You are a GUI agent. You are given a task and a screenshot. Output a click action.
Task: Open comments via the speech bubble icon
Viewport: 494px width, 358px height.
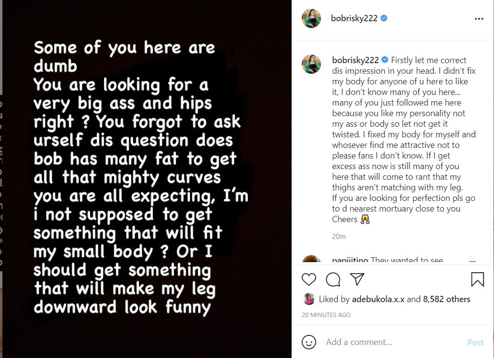pos(333,279)
